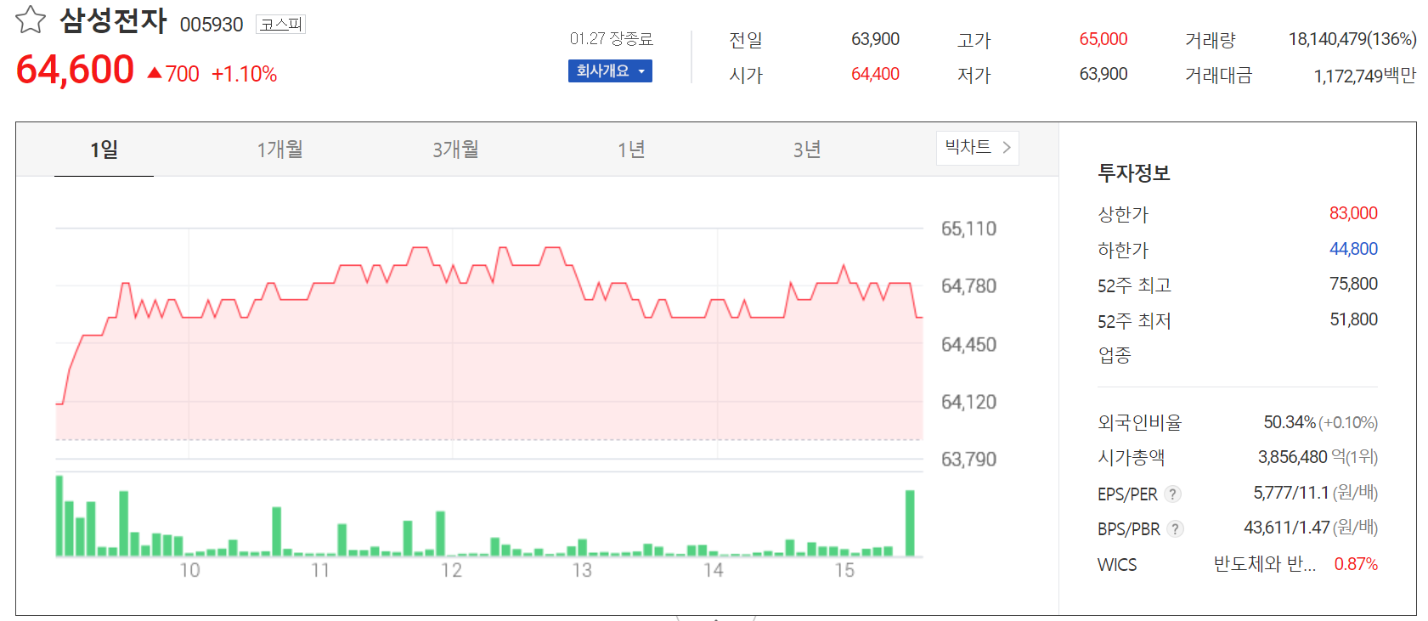Click the 63,790 price axis label

point(968,460)
